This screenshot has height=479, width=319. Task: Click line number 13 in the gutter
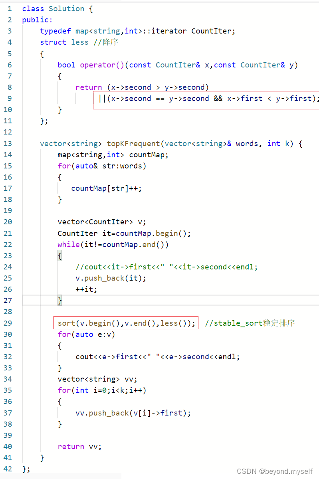(x=8, y=143)
